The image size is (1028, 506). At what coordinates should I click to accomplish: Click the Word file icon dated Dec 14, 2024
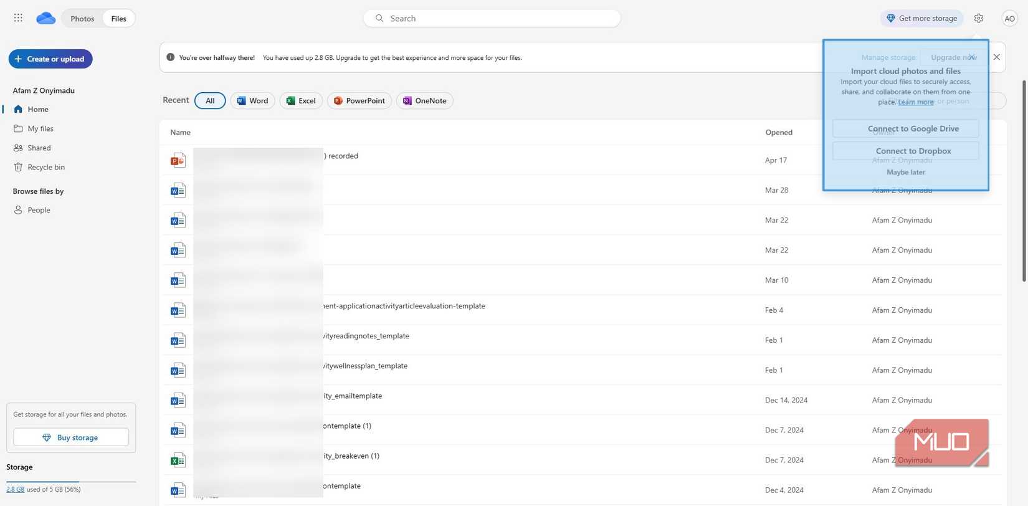click(x=178, y=400)
